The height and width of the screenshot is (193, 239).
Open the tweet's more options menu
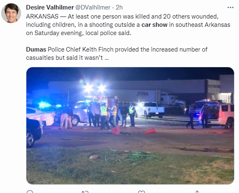click(x=230, y=7)
